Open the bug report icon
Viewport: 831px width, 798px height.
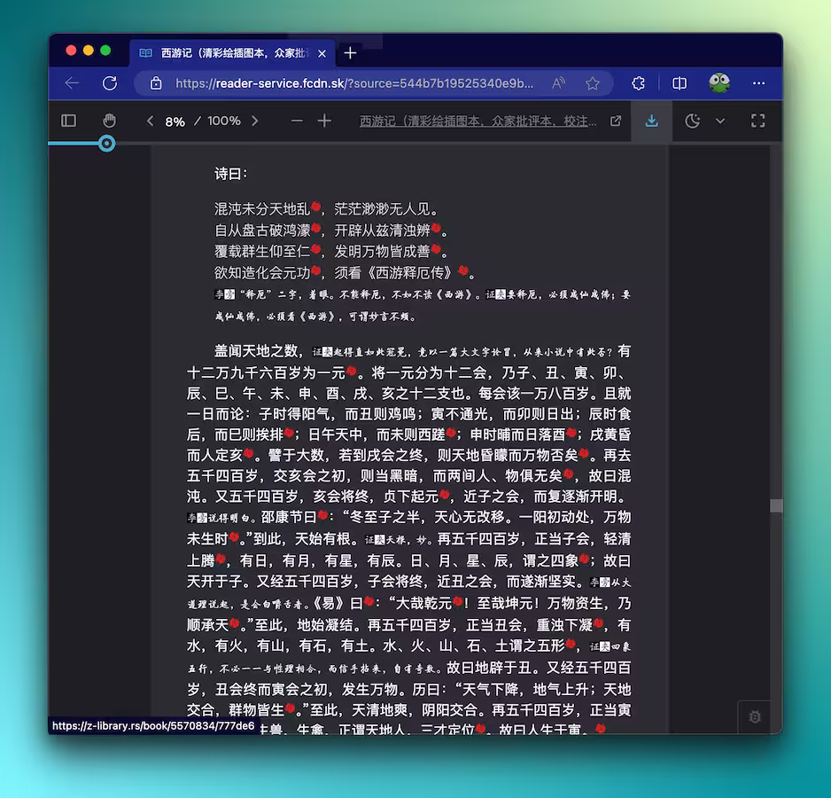click(x=754, y=716)
